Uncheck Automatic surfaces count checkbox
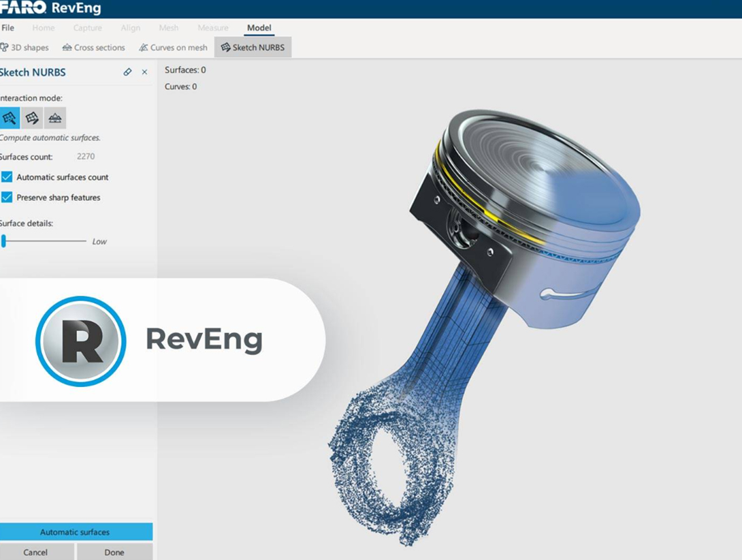The width and height of the screenshot is (742, 560). (x=7, y=177)
